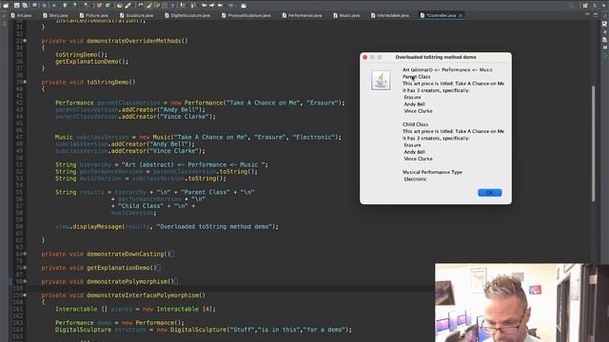Click the dialog title 'Overloaded toString method demo'
This screenshot has width=609, height=342.
[x=436, y=57]
